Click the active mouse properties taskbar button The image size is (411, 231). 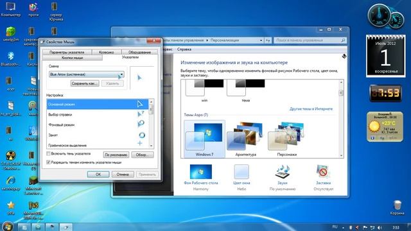pos(66,227)
